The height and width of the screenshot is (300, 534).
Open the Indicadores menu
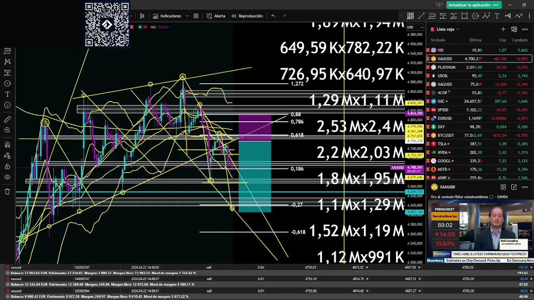click(x=167, y=16)
